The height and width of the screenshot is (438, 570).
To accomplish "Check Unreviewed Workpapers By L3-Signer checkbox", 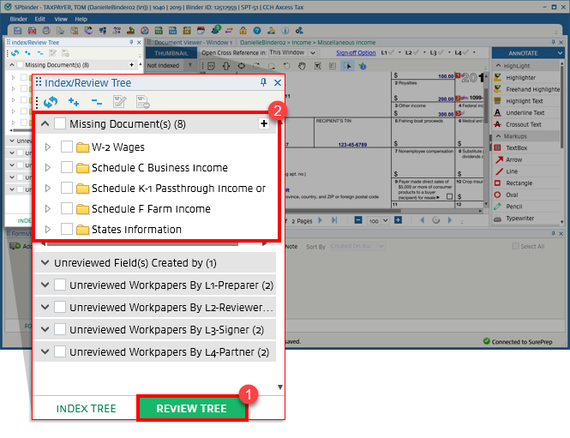I will pyautogui.click(x=60, y=329).
